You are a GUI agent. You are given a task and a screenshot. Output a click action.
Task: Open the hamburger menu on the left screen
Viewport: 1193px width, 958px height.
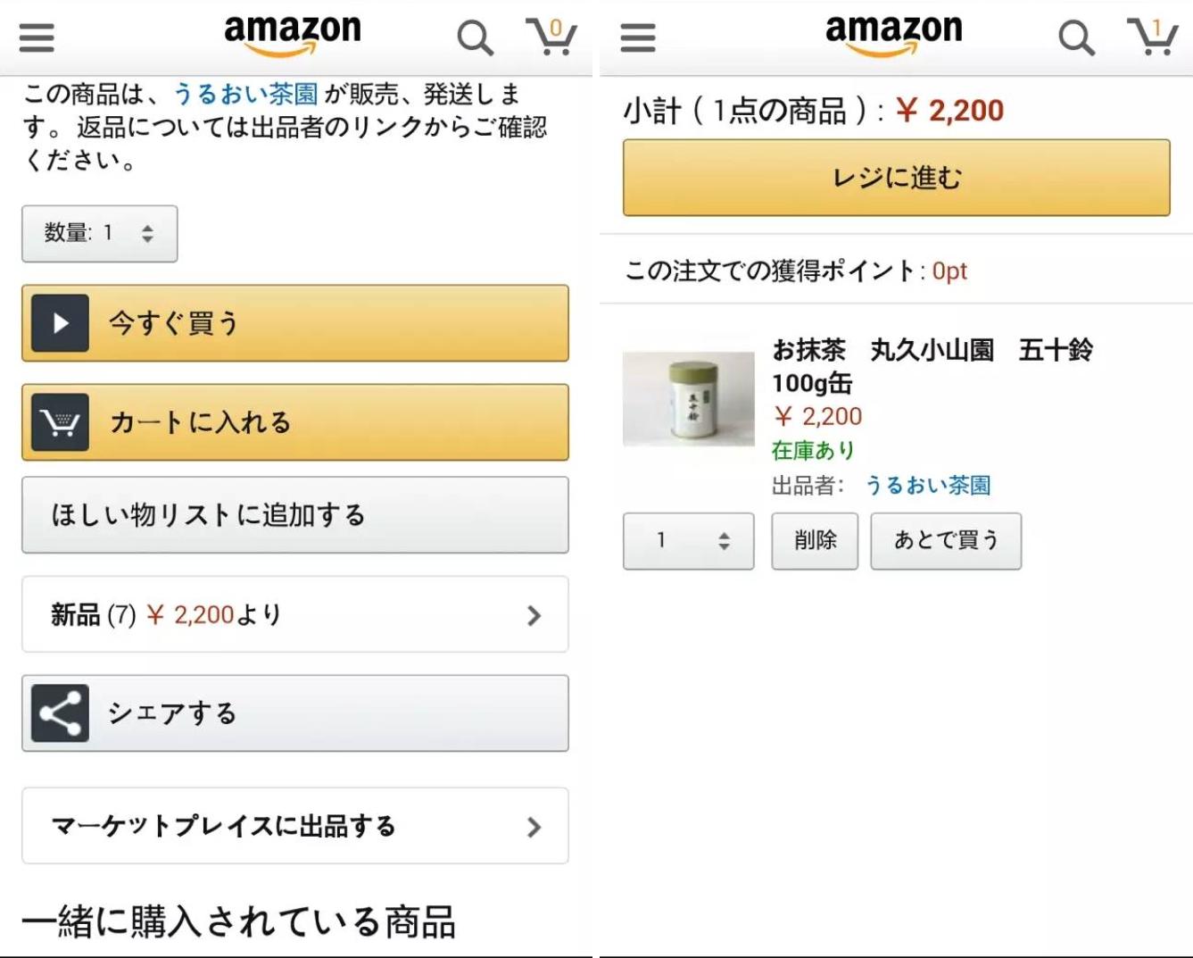tap(35, 37)
